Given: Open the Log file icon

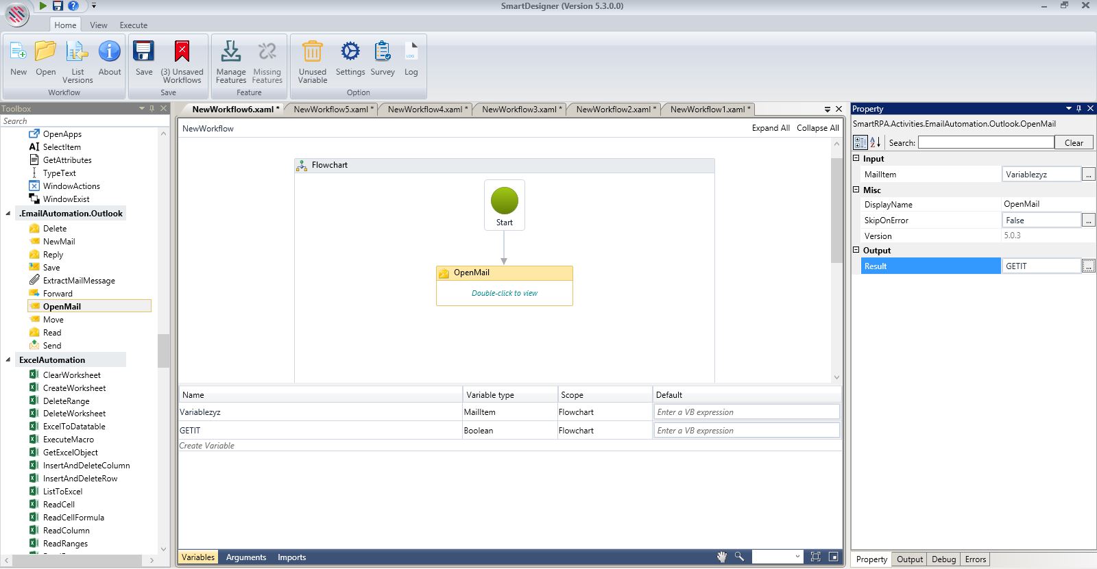Looking at the screenshot, I should pyautogui.click(x=411, y=51).
